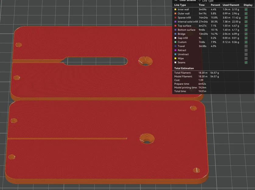Click the Total Estimation heading
This screenshot has height=190, width=255.
[x=184, y=68]
